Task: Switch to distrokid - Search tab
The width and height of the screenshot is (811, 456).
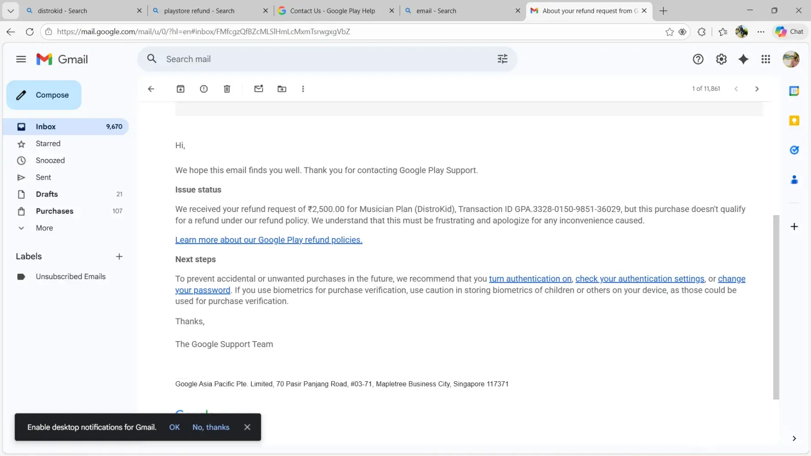Action: click(x=84, y=10)
